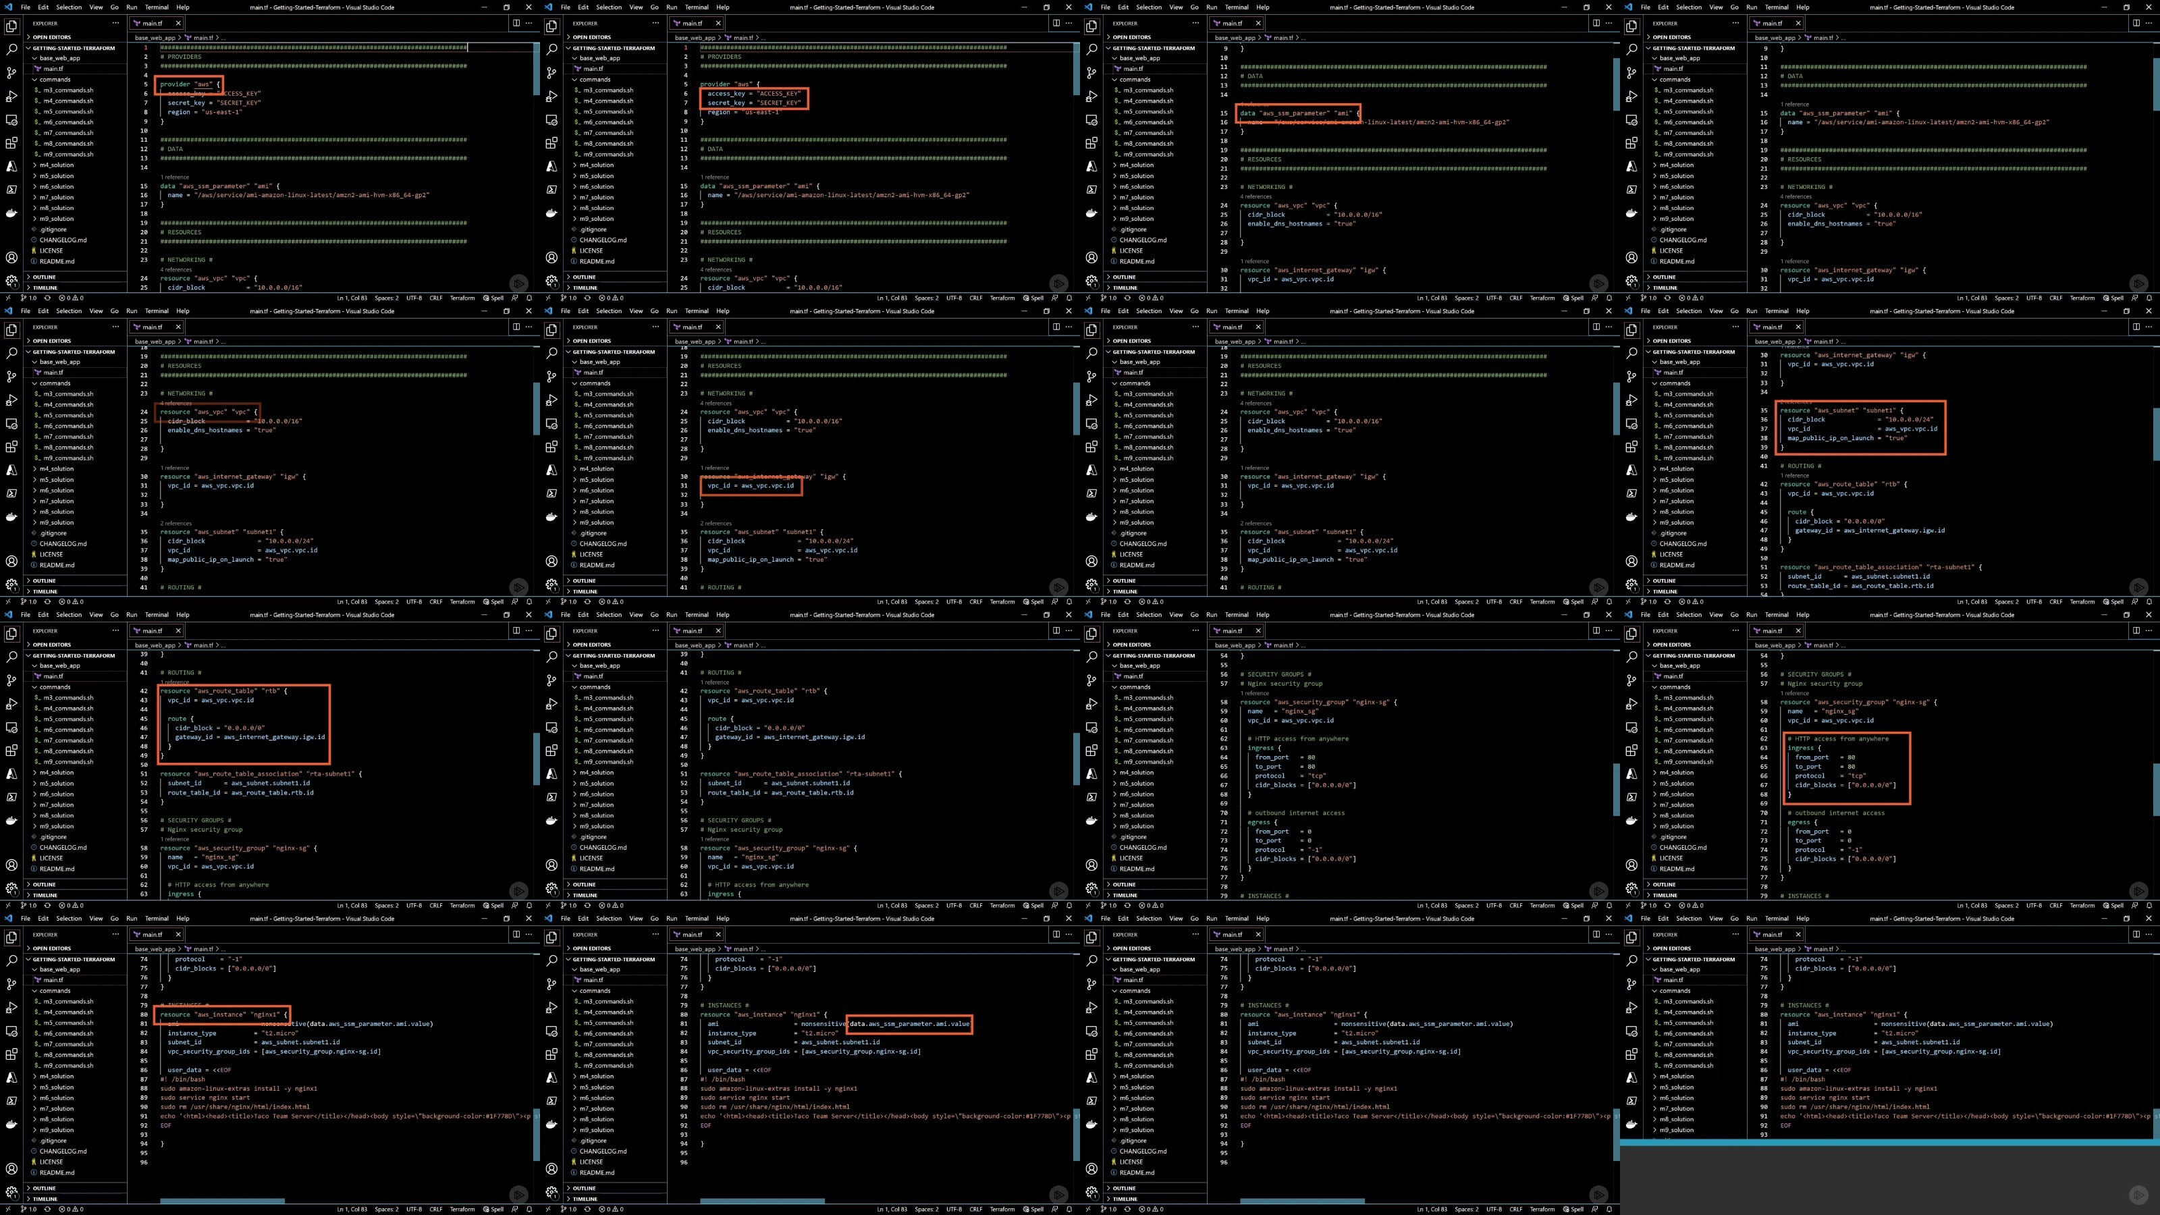Open Help menu in window highlighting ingress block
The height and width of the screenshot is (1215, 2160).
pyautogui.click(x=1803, y=615)
